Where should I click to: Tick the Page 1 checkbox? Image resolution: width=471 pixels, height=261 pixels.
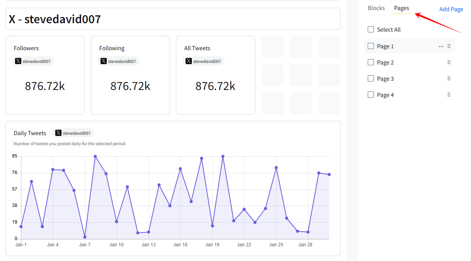pos(371,46)
